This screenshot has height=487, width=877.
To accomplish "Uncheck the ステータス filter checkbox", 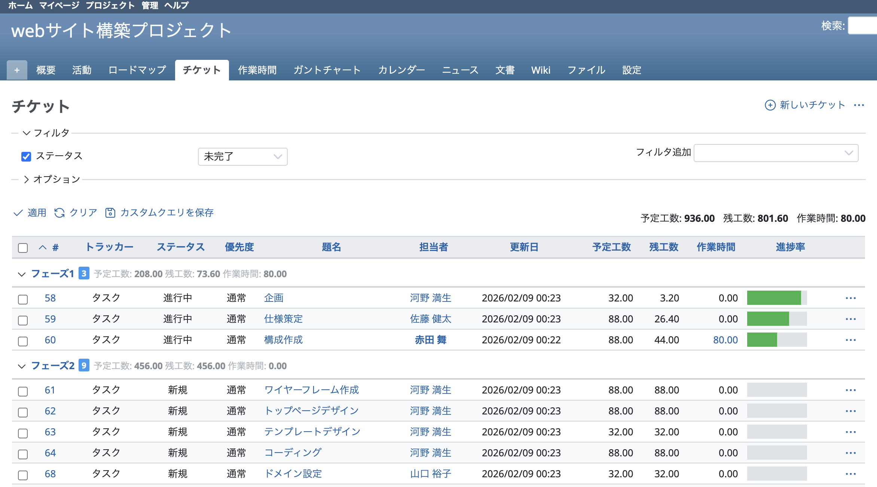I will (26, 156).
